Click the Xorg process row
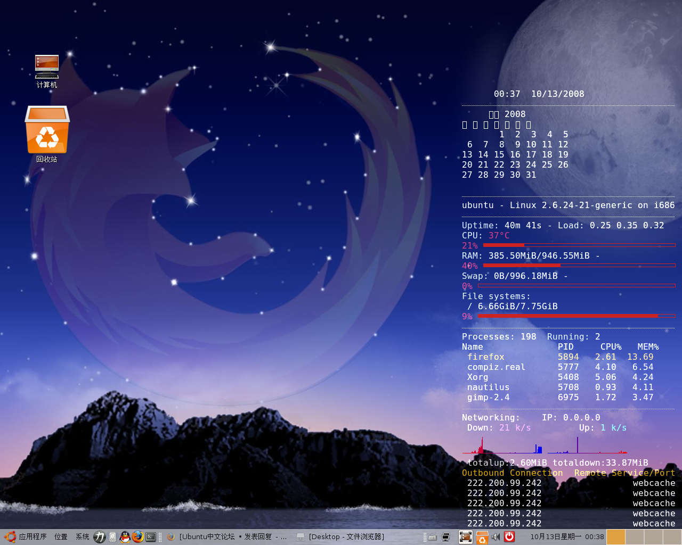This screenshot has height=545, width=682. 561,377
